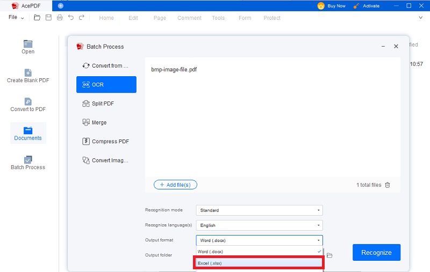This screenshot has height=272, width=430.
Task: Open the Recognition mode dropdown
Action: pos(259,210)
